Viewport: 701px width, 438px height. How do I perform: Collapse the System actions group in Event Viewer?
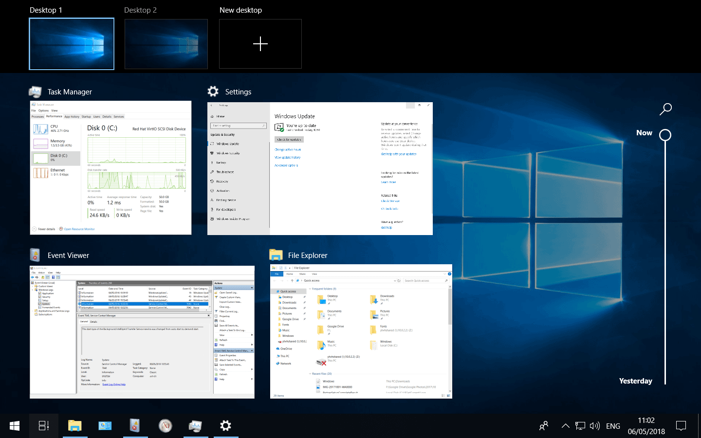pos(252,288)
